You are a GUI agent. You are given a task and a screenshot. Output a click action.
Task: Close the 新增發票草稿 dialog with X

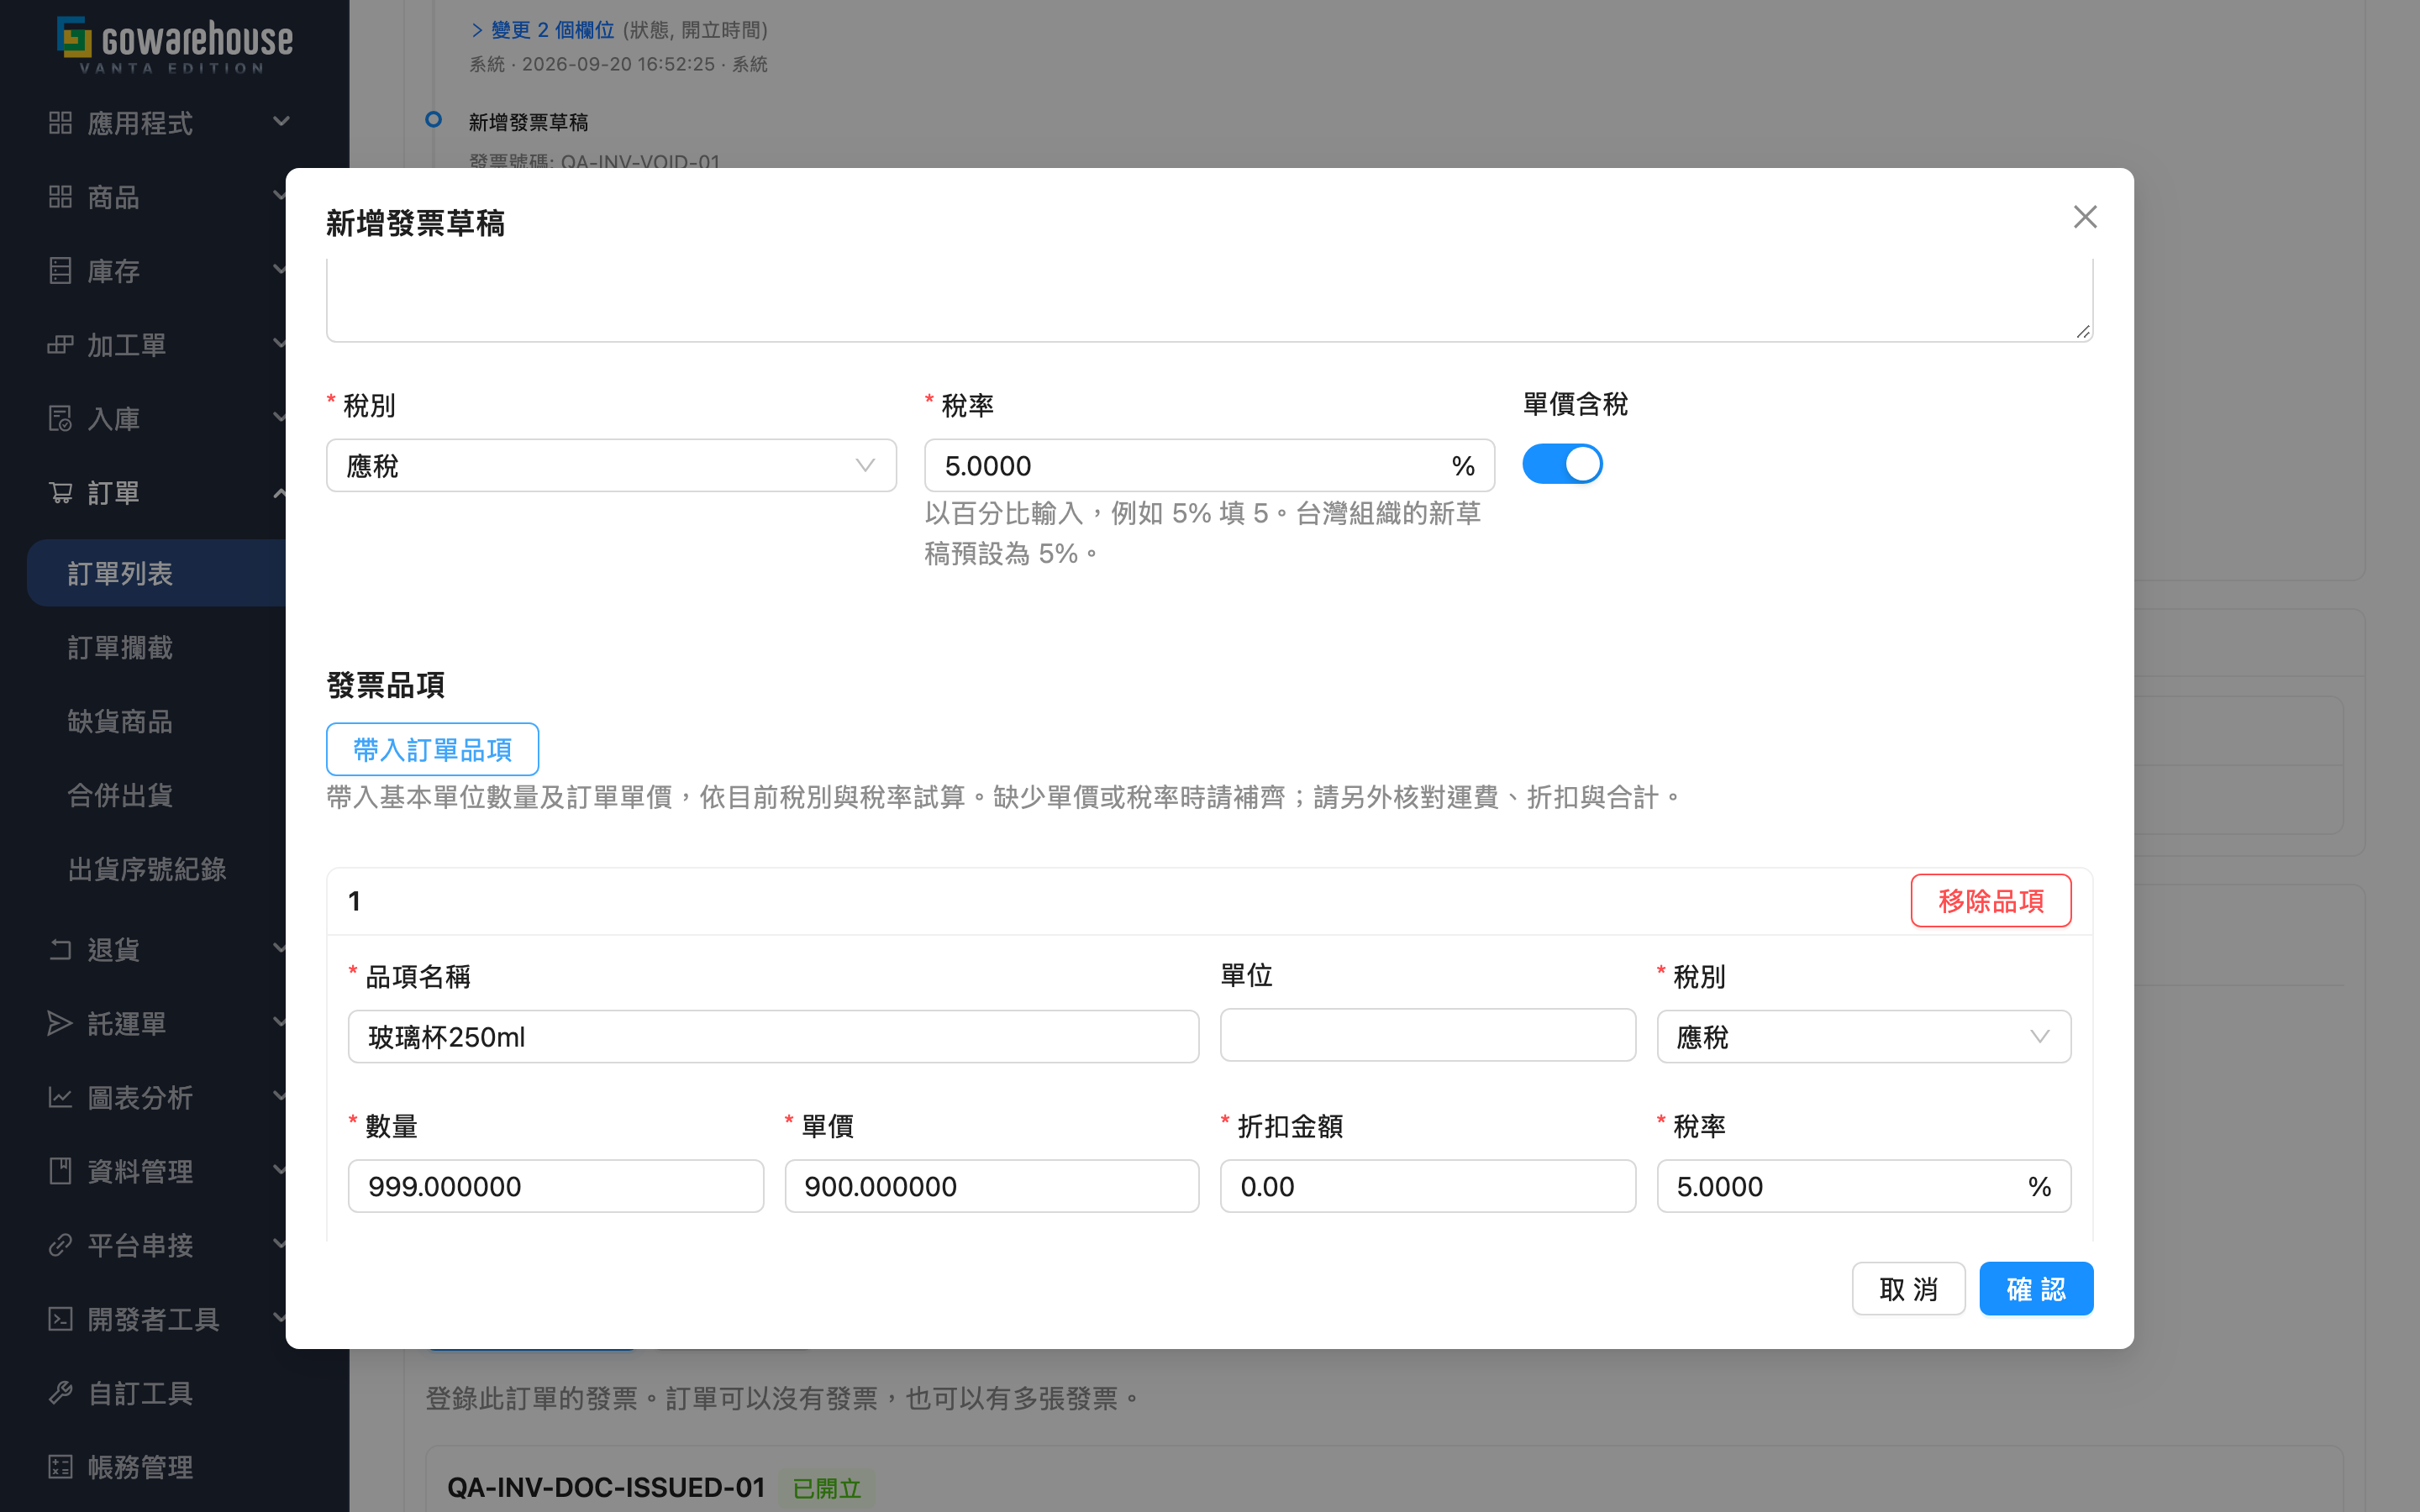(x=2085, y=217)
